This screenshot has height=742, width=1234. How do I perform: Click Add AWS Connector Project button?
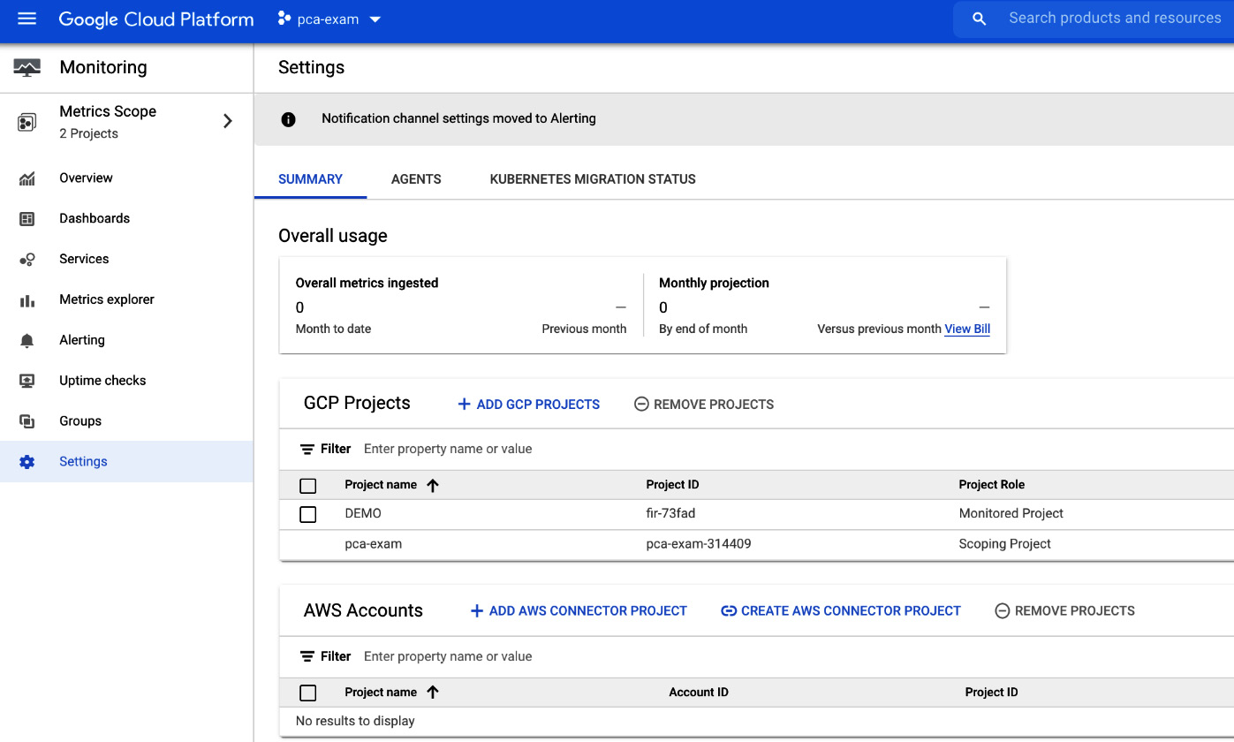coord(578,611)
